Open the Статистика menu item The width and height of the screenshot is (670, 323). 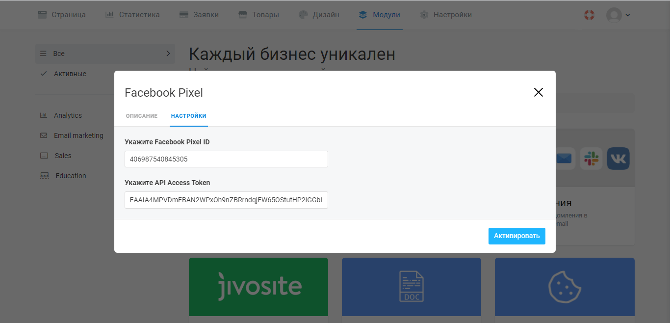point(133,15)
